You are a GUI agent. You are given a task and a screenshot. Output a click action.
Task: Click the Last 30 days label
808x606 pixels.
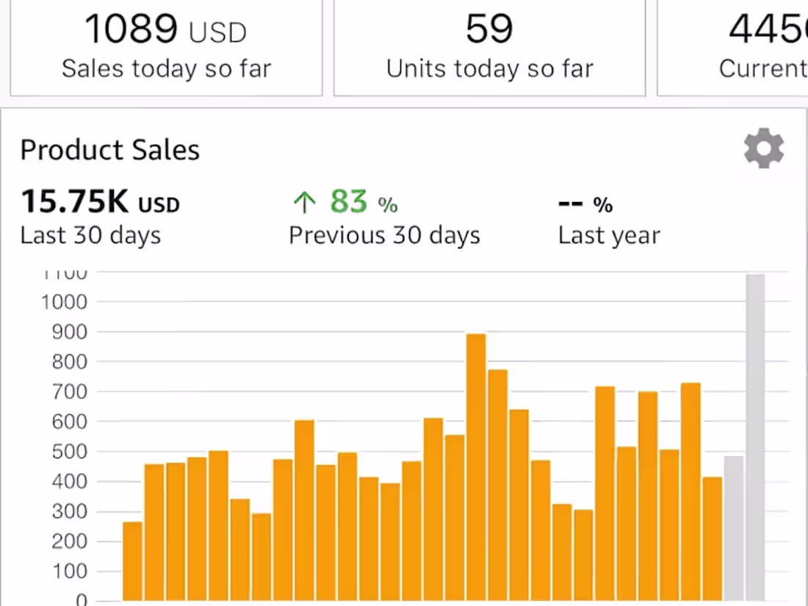(x=90, y=236)
